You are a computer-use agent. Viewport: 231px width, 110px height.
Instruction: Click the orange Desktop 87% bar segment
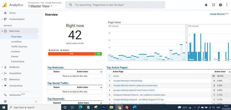pyautogui.click(x=71, y=54)
